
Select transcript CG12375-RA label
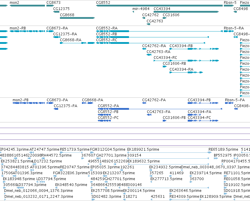click(x=65, y=34)
